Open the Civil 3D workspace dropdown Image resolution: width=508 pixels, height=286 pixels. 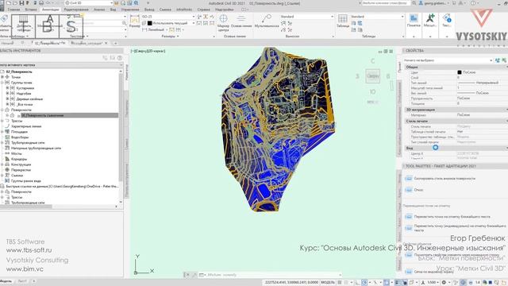click(x=88, y=3)
